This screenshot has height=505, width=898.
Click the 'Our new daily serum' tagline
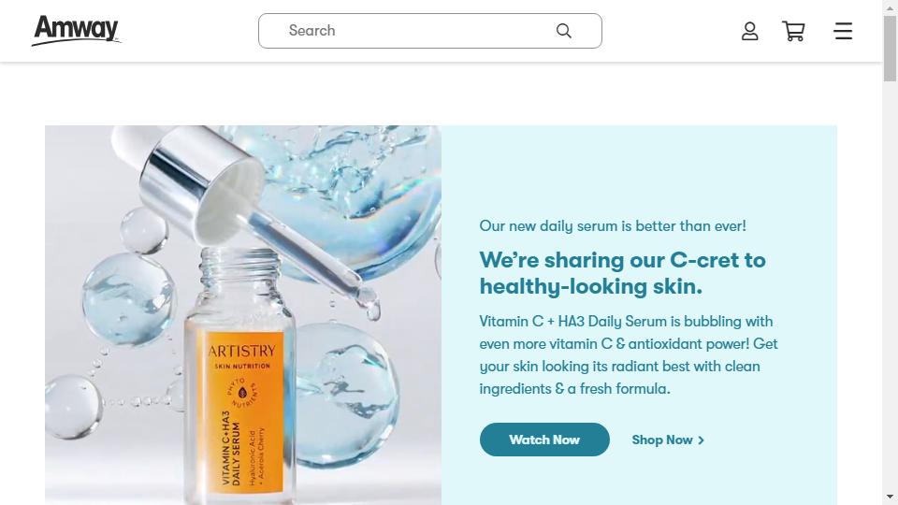coord(613,226)
